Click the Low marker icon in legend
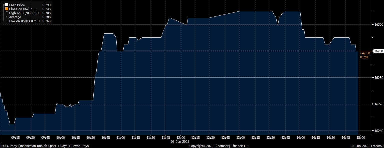Image resolution: width=384 pixels, height=148 pixels. [7, 21]
